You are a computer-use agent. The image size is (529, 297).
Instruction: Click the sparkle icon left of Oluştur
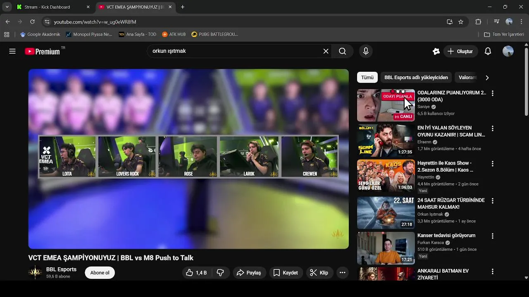click(x=436, y=51)
